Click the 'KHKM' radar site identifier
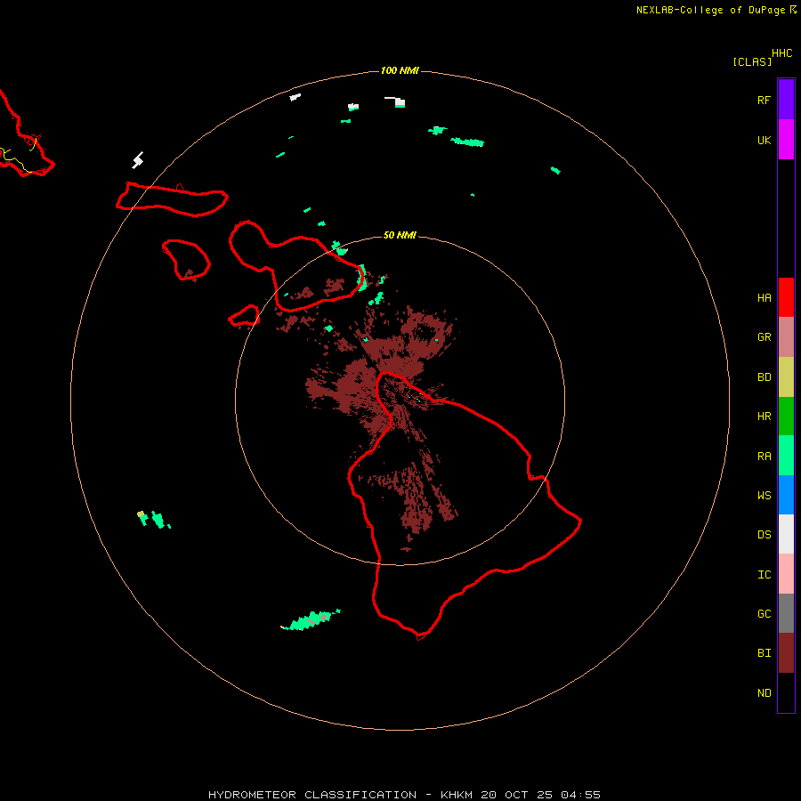This screenshot has height=801, width=801. coord(457,795)
